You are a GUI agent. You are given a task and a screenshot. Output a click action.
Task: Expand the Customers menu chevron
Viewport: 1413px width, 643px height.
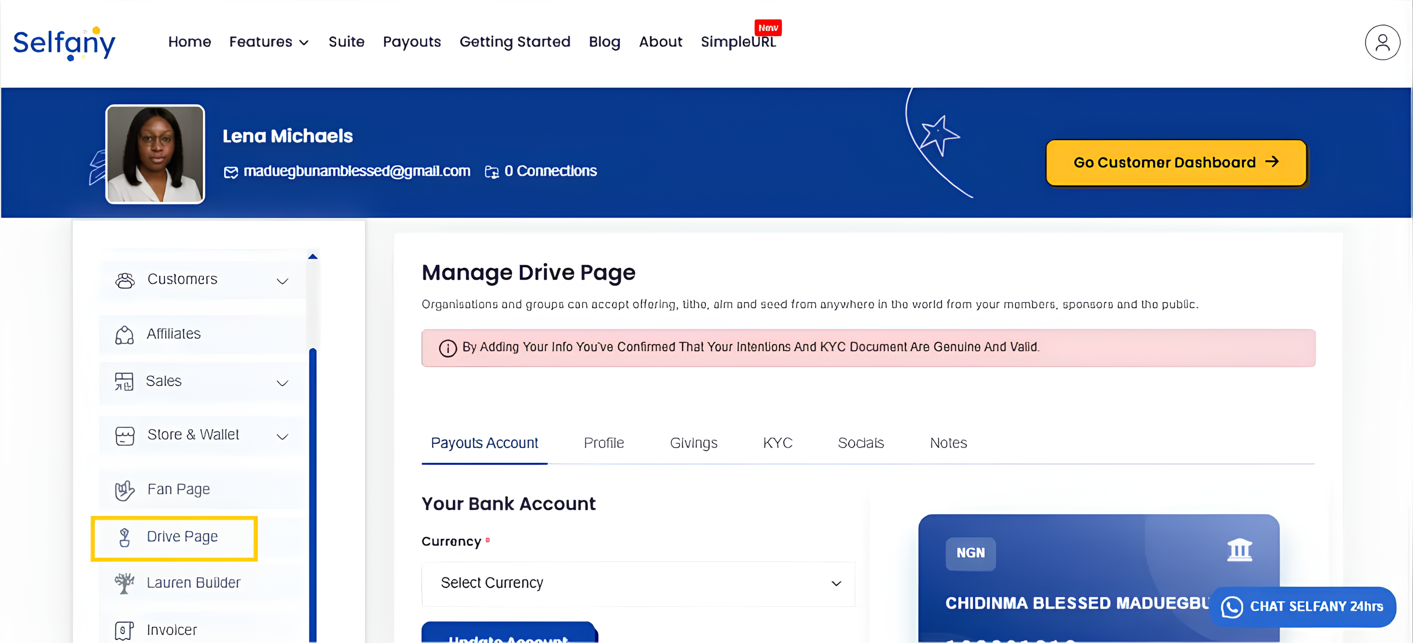point(282,281)
